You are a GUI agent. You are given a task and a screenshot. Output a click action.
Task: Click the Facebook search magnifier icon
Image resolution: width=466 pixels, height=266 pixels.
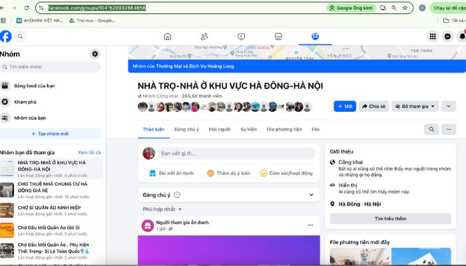point(20,37)
